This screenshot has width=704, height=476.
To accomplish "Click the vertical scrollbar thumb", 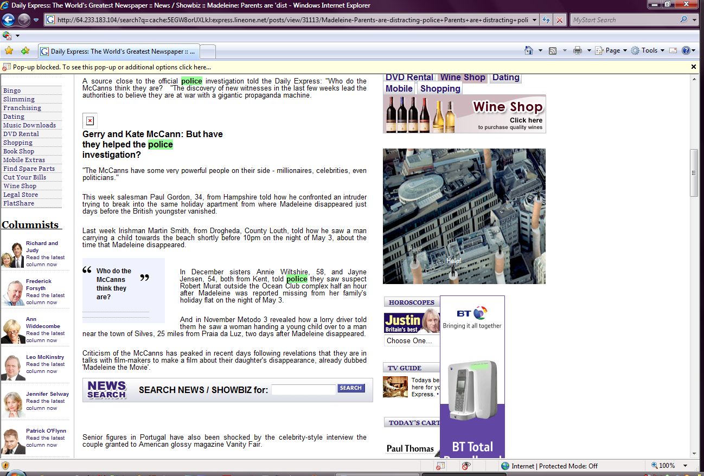I will 694,172.
